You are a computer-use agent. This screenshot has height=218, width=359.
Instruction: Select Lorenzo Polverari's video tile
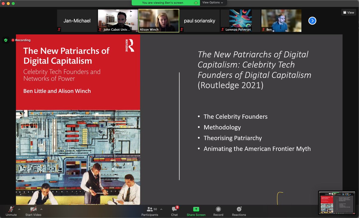(241, 21)
